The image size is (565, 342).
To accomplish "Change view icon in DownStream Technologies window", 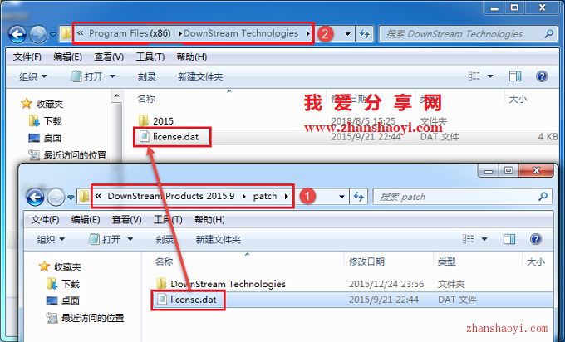I will [x=474, y=76].
